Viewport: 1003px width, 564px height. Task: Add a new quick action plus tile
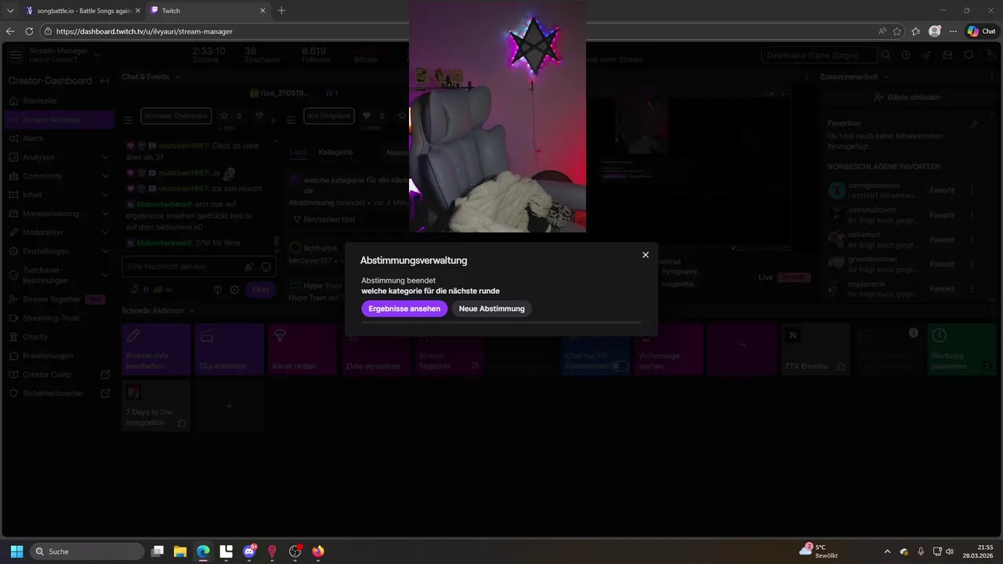point(230,406)
